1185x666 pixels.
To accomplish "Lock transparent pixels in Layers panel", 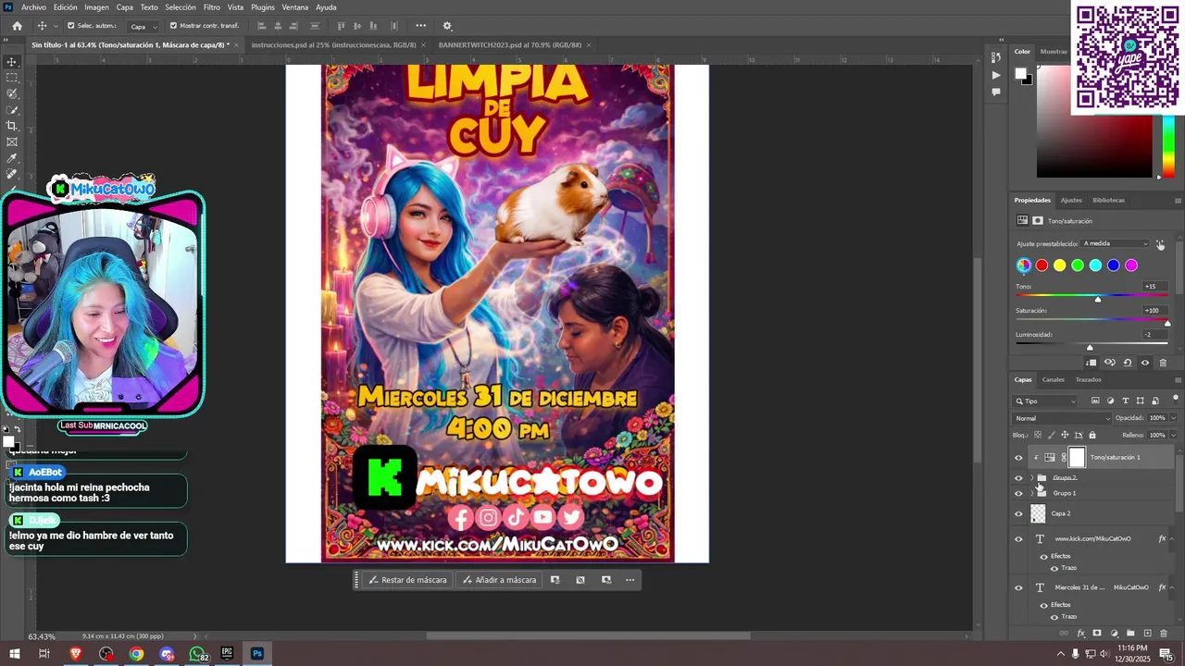I will [1038, 435].
